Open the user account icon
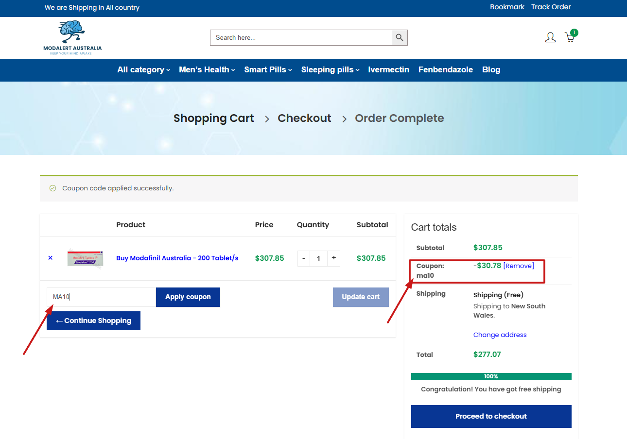This screenshot has height=439, width=627. click(x=550, y=37)
